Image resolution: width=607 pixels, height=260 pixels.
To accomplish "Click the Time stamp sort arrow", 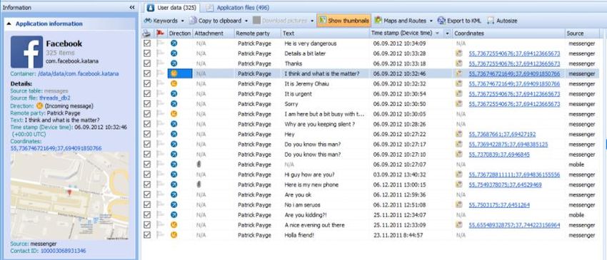I will 438,33.
